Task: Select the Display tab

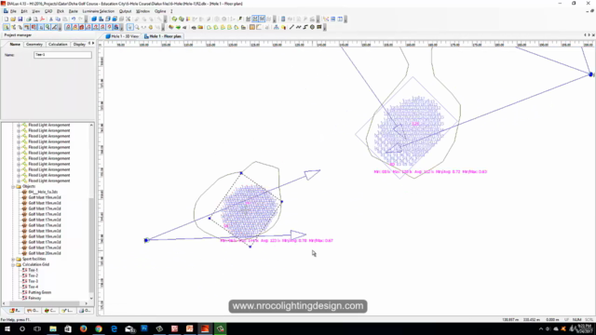Action: click(x=79, y=45)
